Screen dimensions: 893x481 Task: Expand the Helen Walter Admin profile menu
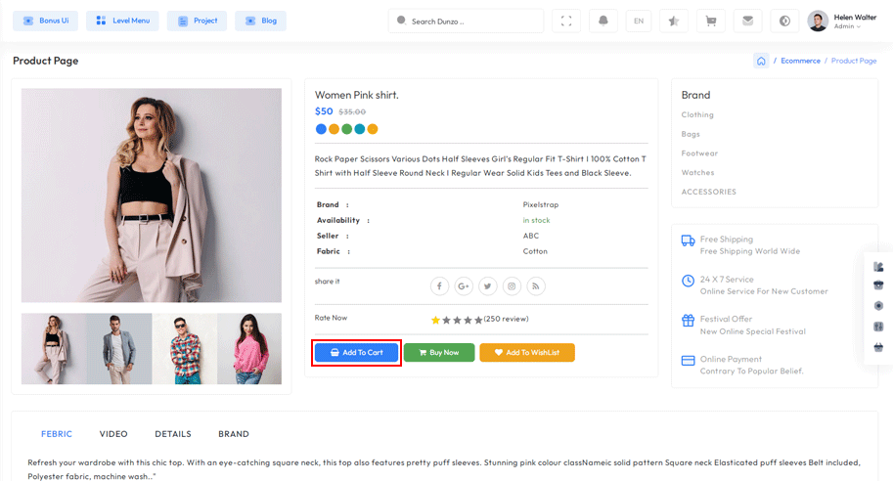point(842,21)
